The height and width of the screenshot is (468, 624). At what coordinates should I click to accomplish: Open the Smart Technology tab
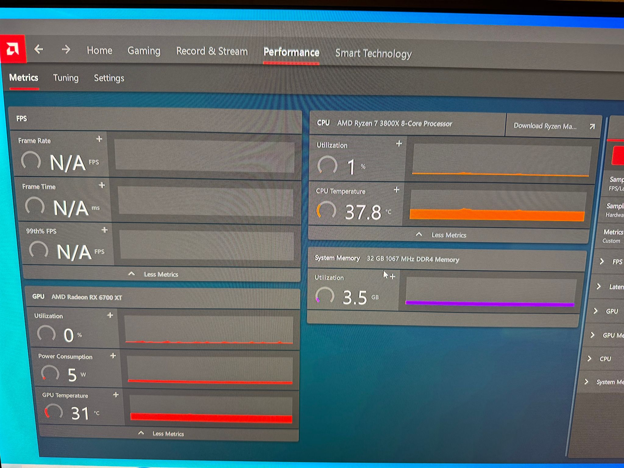[373, 54]
